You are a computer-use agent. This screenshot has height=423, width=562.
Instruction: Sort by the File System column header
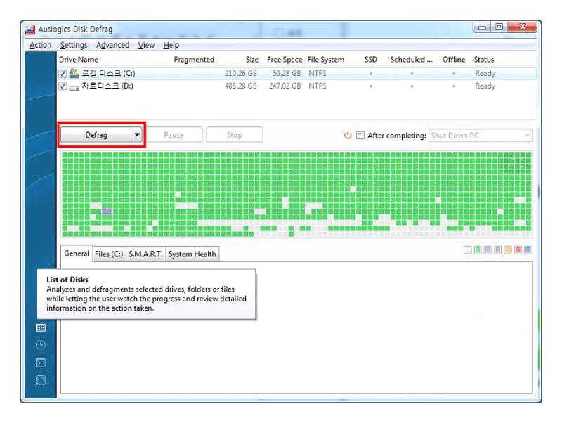pos(325,60)
